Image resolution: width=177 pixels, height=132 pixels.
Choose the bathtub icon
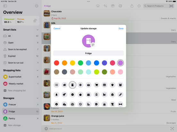(88, 104)
